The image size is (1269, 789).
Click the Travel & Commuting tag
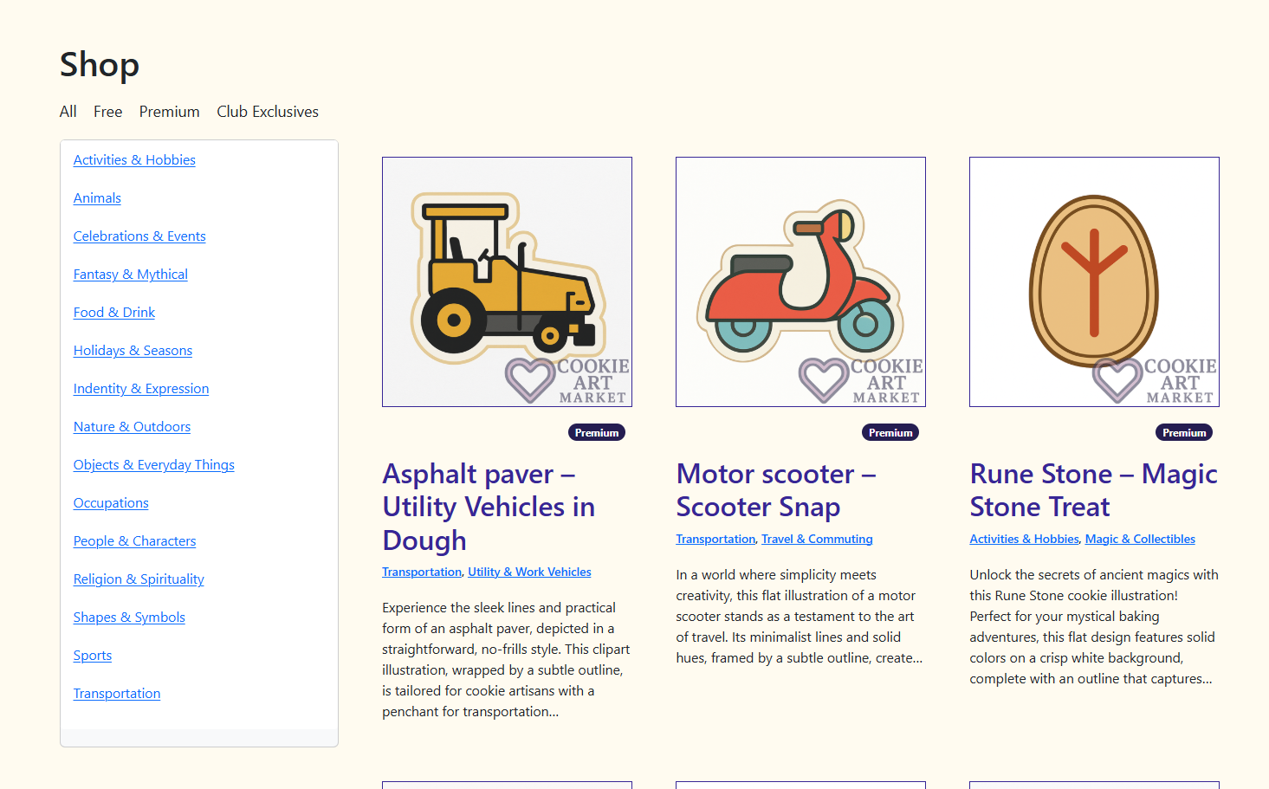click(817, 540)
